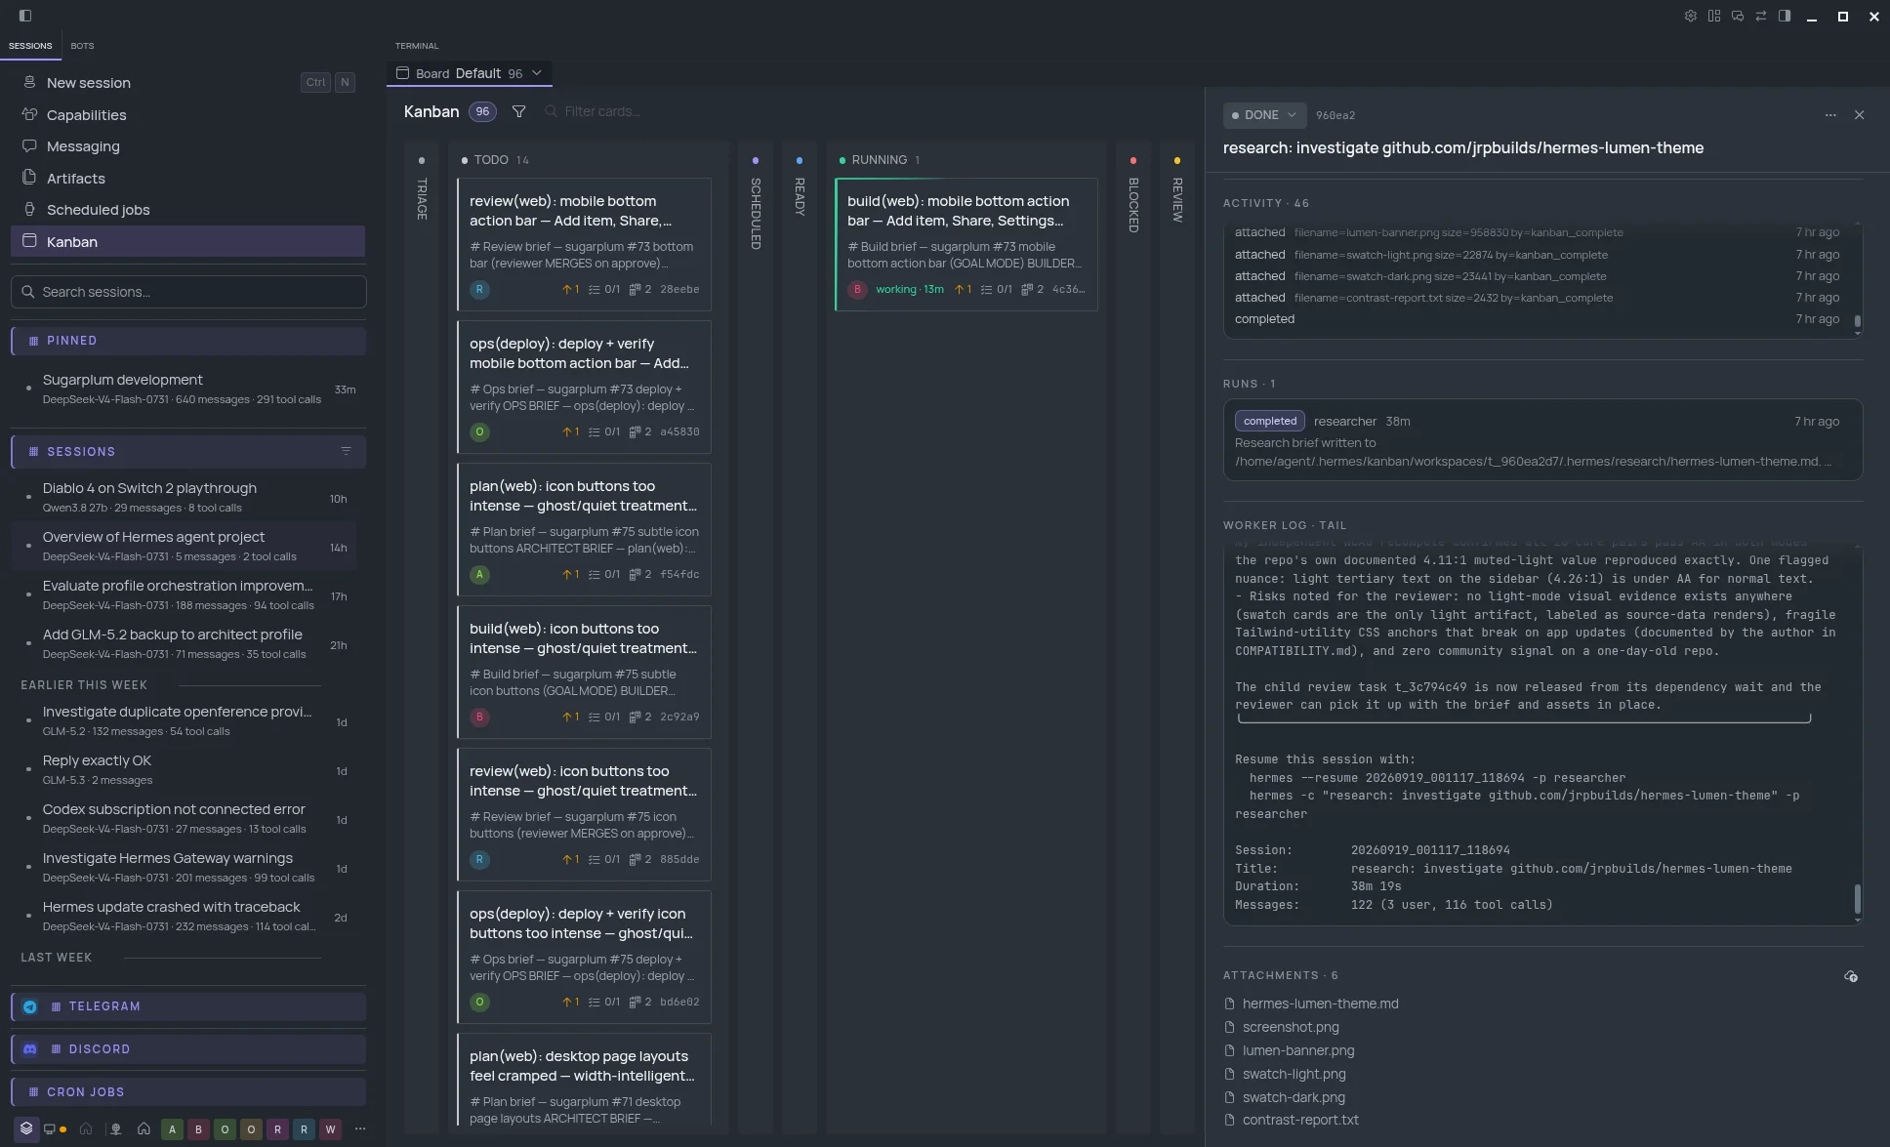Click the funnel filter icon beside Kanban count
Image resolution: width=1890 pixels, height=1147 pixels.
tap(519, 111)
